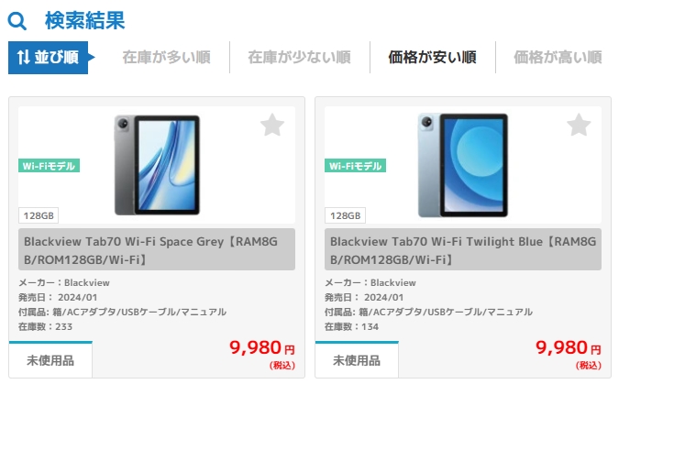Click the 128GB tag on Twilight Blue card

[345, 215]
